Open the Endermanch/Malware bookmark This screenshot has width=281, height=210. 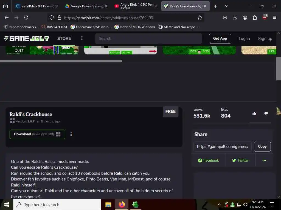click(91, 27)
